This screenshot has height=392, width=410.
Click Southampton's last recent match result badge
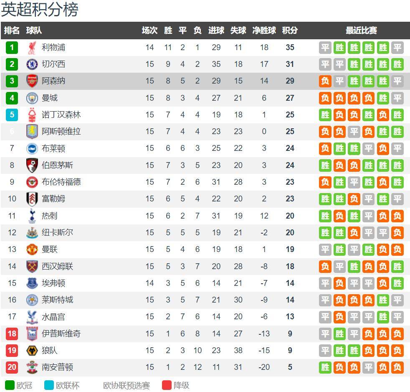tap(397, 367)
